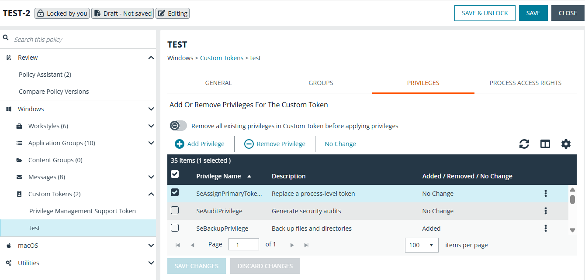Click the Custom Tokens badge icon
The image size is (585, 280).
coord(19,194)
